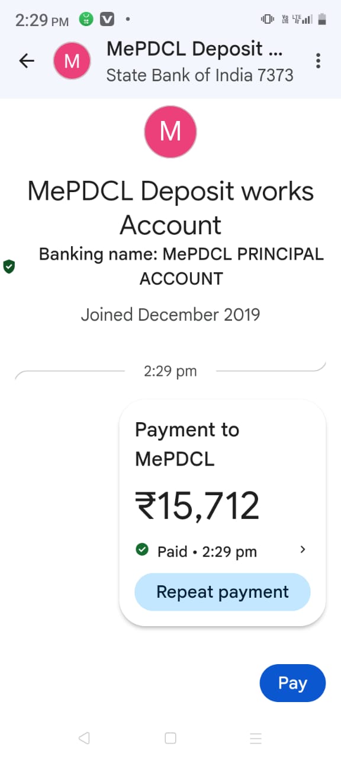
Task: Tap Banking name MePDCL PRINCIPAL ACCOUNT text
Action: [181, 266]
